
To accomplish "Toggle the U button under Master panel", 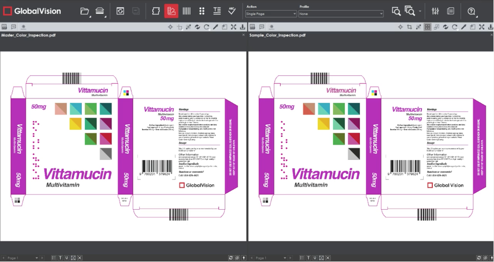I will (67, 258).
